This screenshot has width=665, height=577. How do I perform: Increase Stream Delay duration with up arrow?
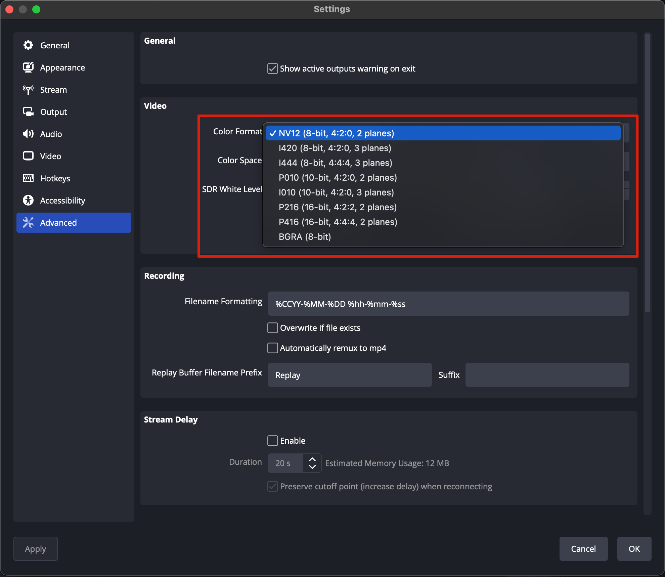pos(312,459)
